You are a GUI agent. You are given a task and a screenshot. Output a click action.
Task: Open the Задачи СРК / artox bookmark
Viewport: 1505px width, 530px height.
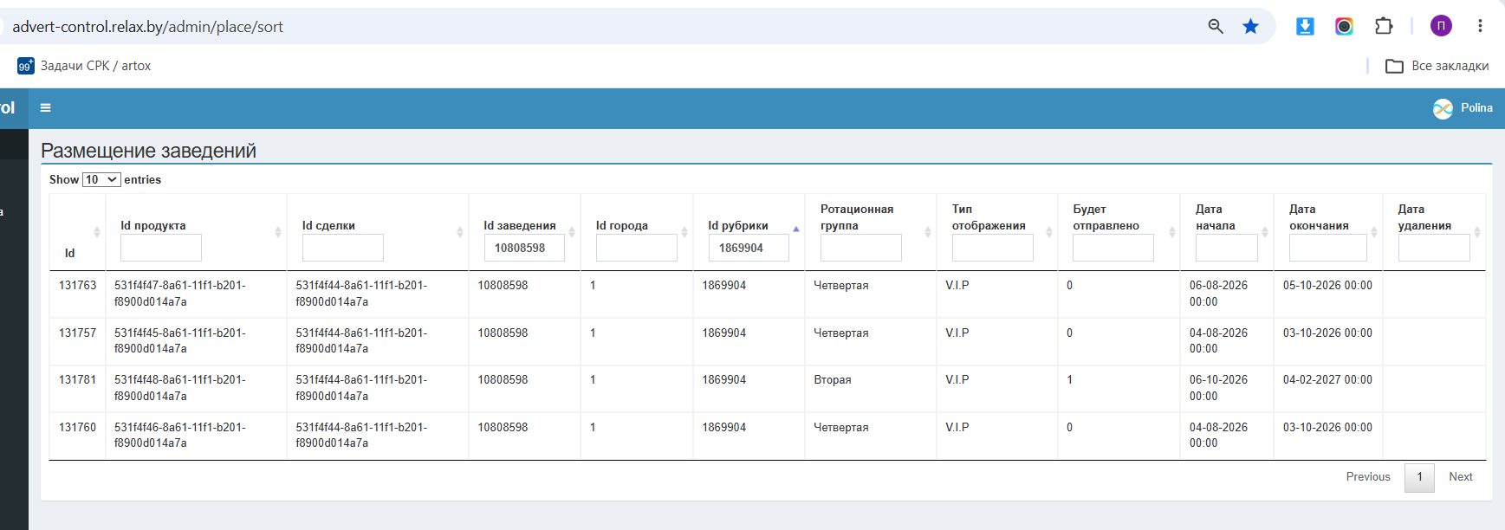point(84,66)
